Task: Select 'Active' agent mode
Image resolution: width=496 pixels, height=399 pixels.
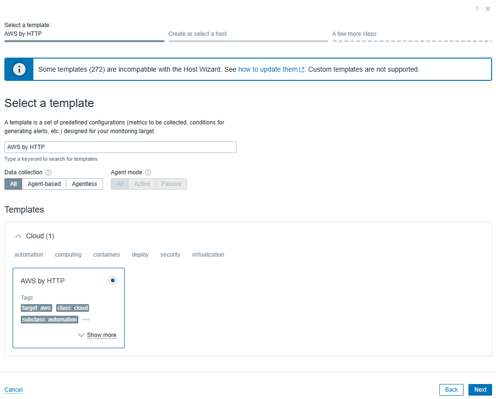Action: point(142,184)
